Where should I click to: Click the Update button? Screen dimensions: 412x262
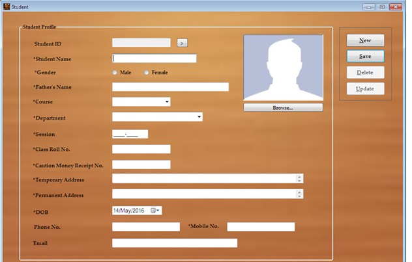(x=365, y=89)
